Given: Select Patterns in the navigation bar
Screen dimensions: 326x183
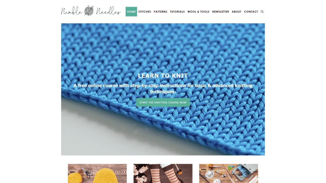Looking at the screenshot, I should [x=160, y=12].
